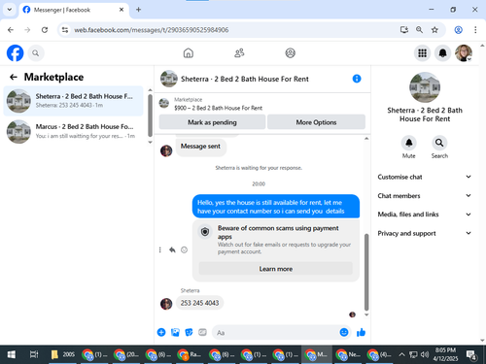Open Windows Start menu
This screenshot has width=486, height=364.
12,354
